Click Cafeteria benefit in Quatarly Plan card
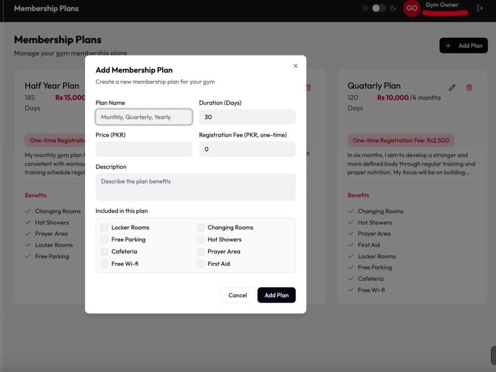 tap(371, 279)
